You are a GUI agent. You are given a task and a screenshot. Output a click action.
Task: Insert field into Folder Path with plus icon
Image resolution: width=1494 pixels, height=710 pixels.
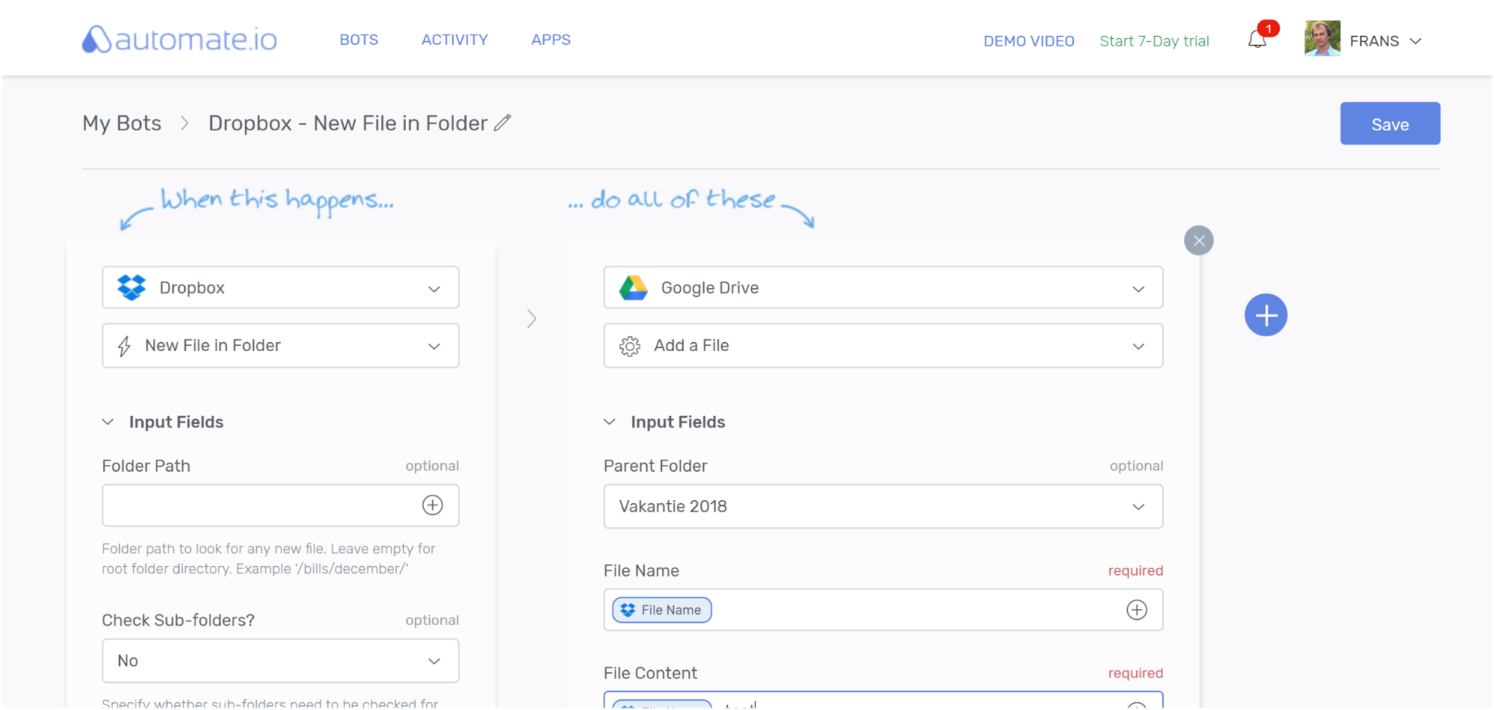click(x=433, y=505)
